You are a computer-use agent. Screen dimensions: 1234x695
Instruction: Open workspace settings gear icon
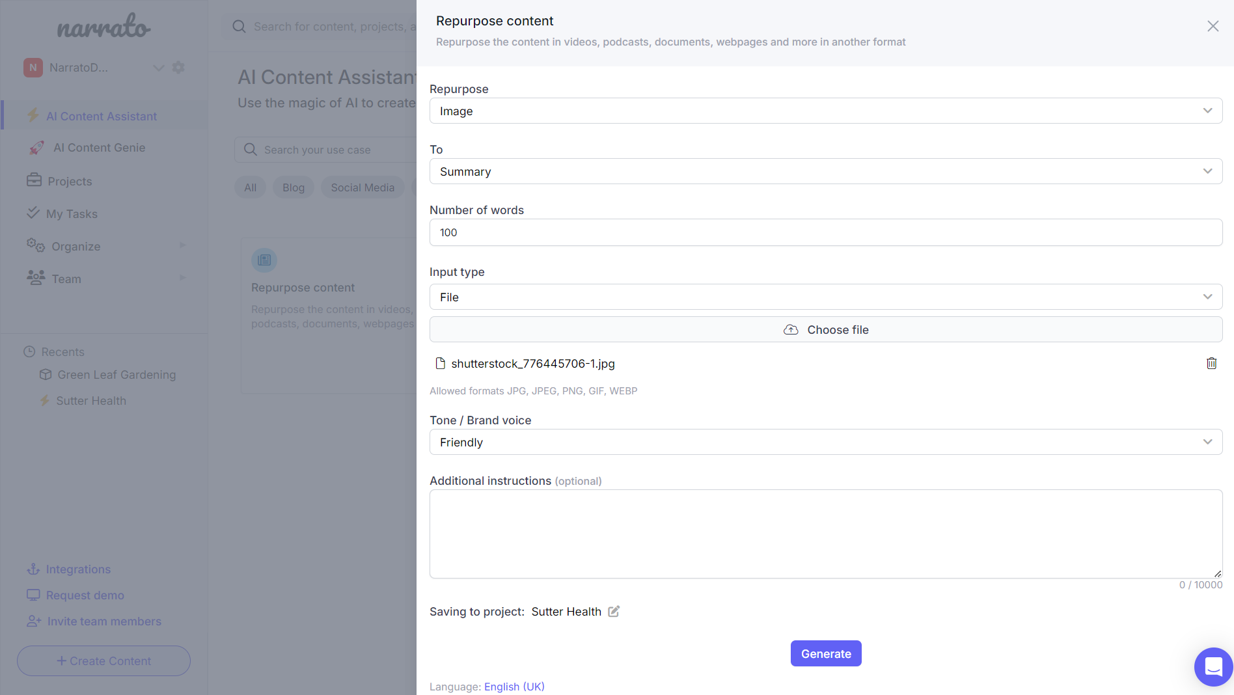[x=178, y=67]
